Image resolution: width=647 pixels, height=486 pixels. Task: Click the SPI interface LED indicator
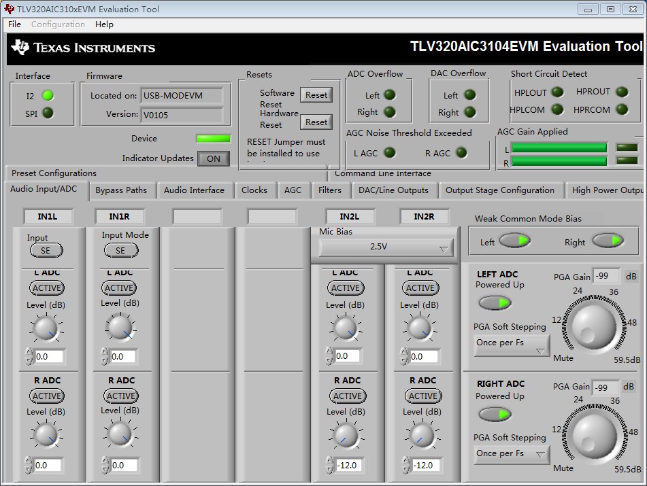click(48, 113)
